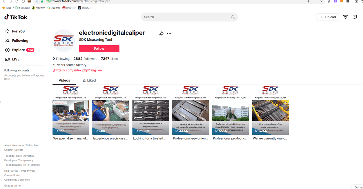Click the browser grid apps icon
The height and width of the screenshot is (189, 363).
pyautogui.click(x=348, y=1)
